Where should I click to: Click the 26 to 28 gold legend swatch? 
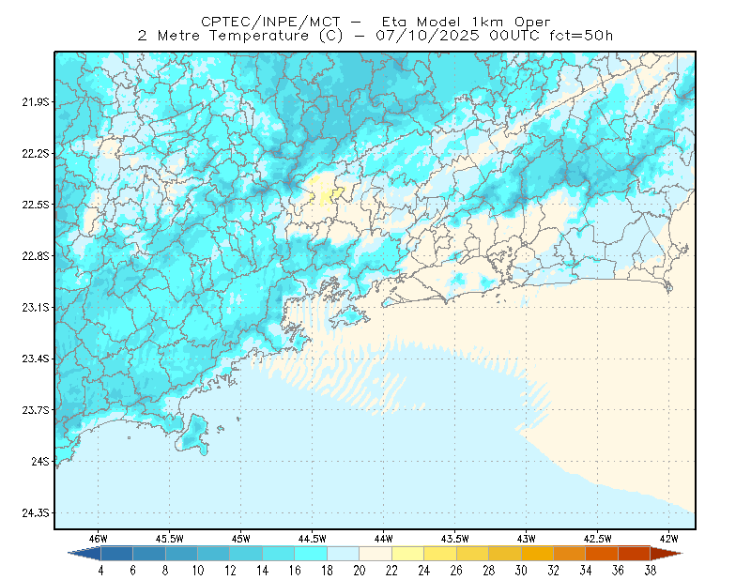click(x=472, y=553)
